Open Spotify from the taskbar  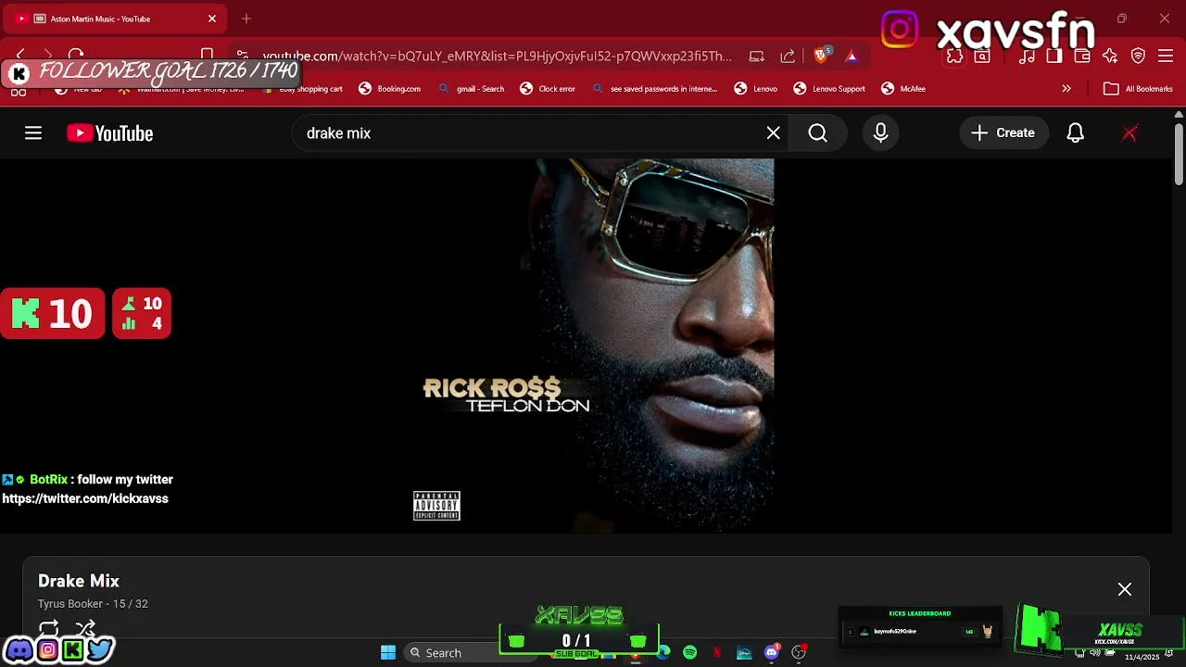pos(690,652)
